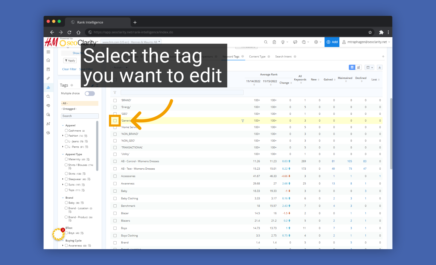Focus the table name filter input
Viewport: 436px width, 265px height.
tap(182, 93)
